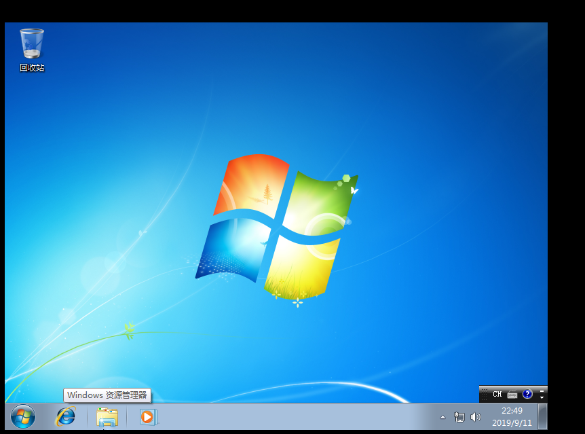Show hidden tray icons arrow
Screen dimensions: 585x434
(443, 417)
